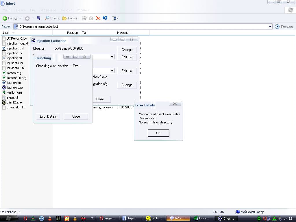Click the blue Undo arrow icon
This screenshot has height=222, width=296.
(105, 18)
